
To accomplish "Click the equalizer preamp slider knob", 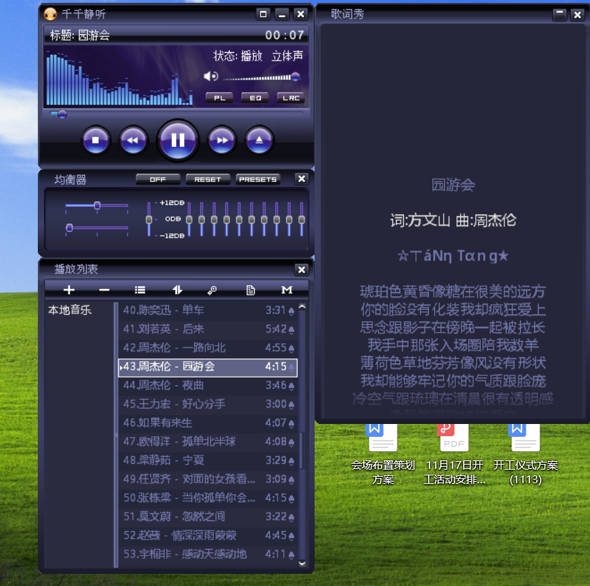I will click(149, 219).
